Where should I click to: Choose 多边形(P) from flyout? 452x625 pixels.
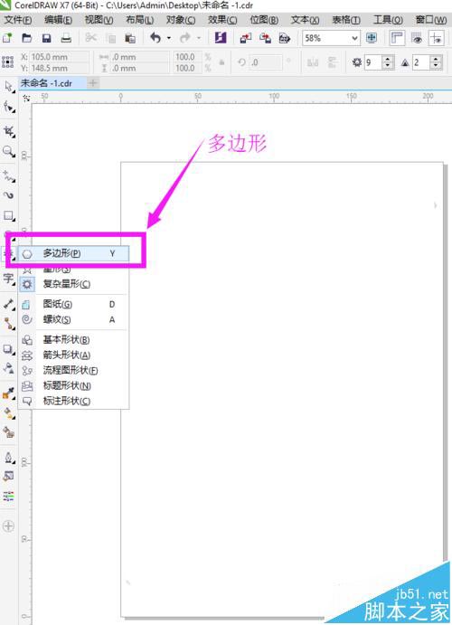[x=74, y=253]
